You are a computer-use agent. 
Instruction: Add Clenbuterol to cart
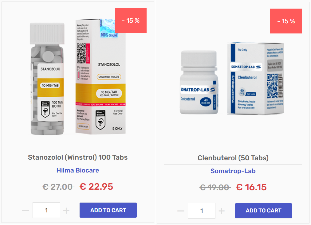pos(263,211)
